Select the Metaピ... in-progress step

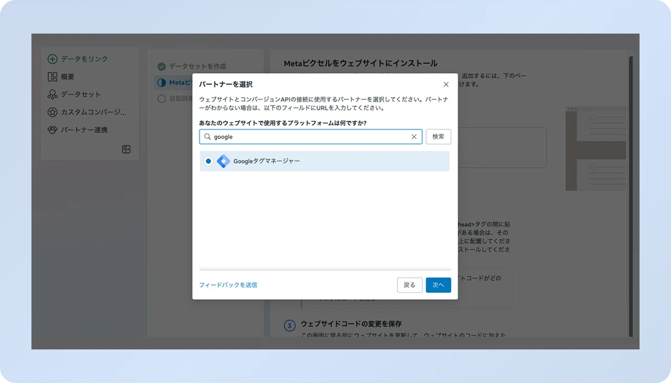(x=175, y=83)
